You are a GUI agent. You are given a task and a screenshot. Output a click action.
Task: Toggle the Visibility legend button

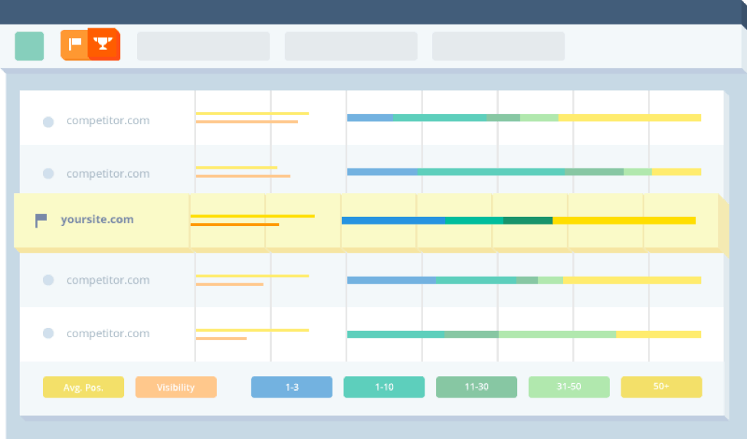coord(175,387)
